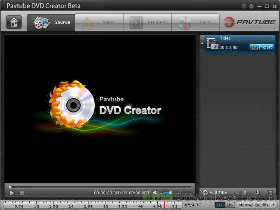280x210 pixels.
Task: Open the Preview tab
Action: [147, 22]
